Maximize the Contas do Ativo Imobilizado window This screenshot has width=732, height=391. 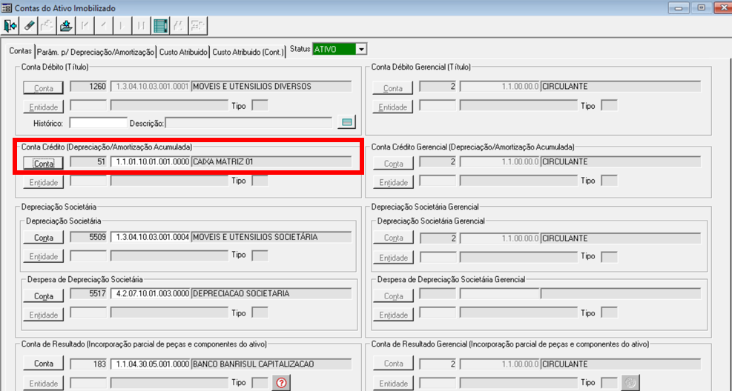point(701,8)
